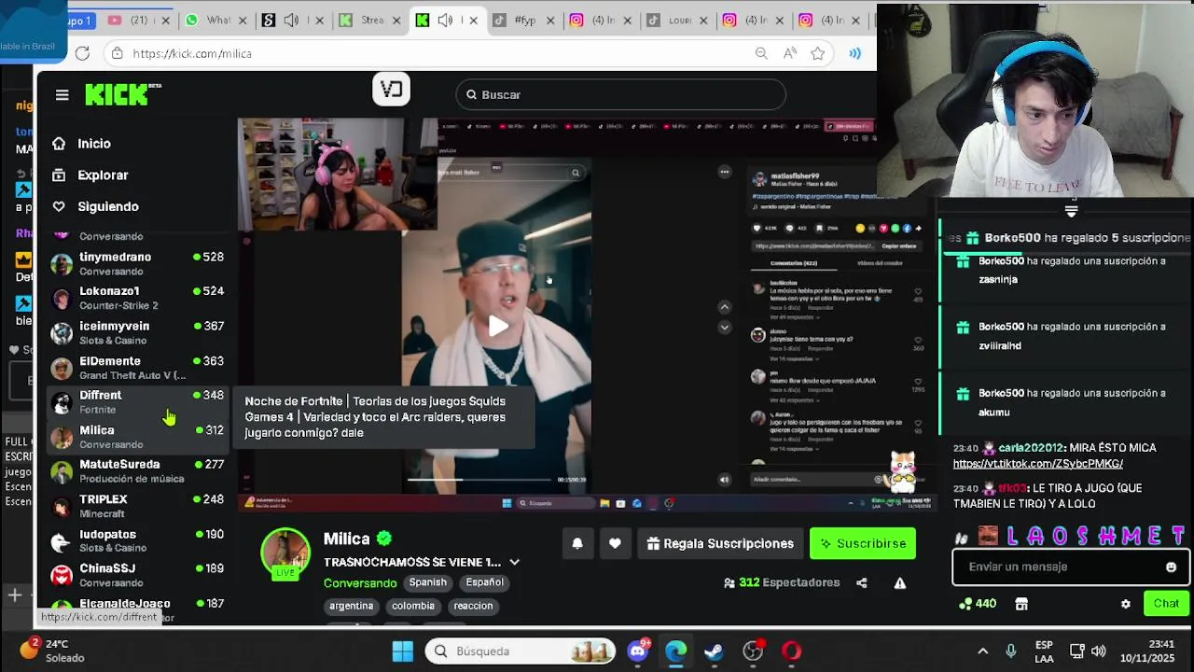Click the address bar URL kick.com/milica
The image size is (1194, 672).
coord(192,53)
